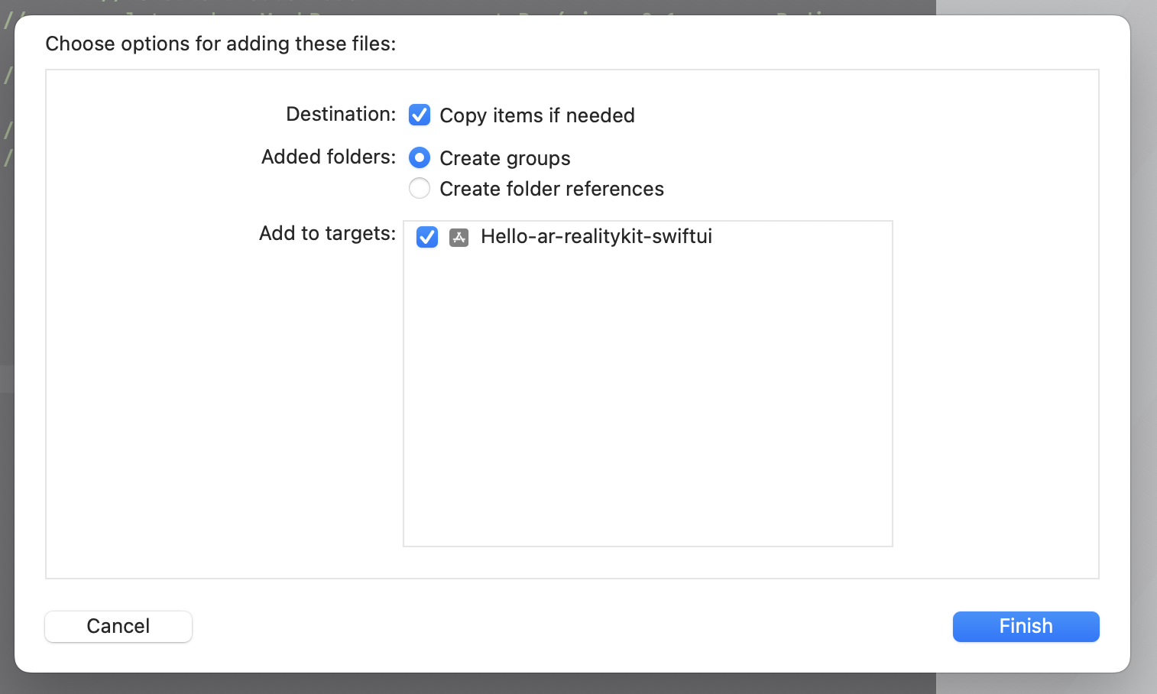Select the Create groups radio button
Viewport: 1157px width, 694px height.
pyautogui.click(x=420, y=157)
